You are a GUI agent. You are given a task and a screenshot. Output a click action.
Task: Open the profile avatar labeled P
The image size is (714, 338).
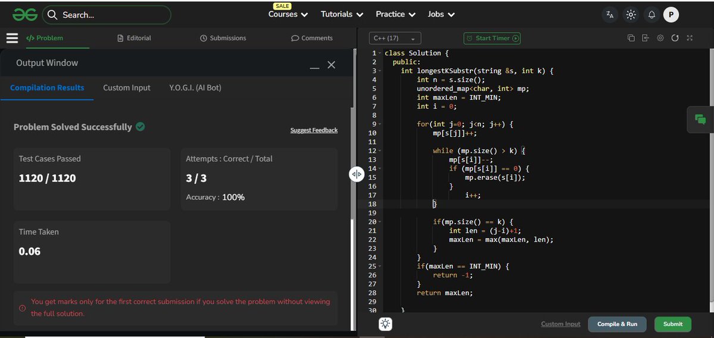pos(671,15)
